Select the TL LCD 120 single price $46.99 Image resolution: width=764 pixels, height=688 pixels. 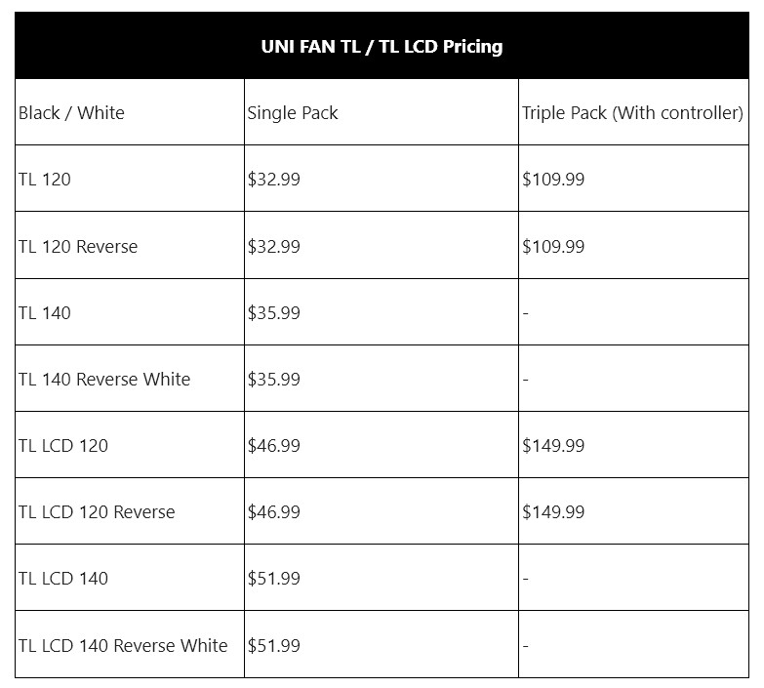(274, 445)
